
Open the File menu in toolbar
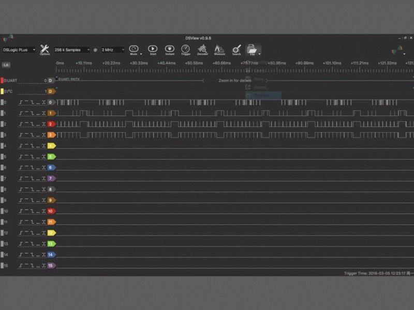point(253,49)
